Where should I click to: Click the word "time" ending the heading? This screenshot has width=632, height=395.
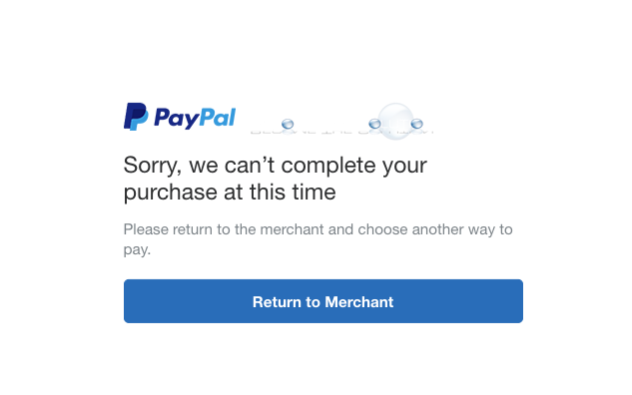click(314, 192)
